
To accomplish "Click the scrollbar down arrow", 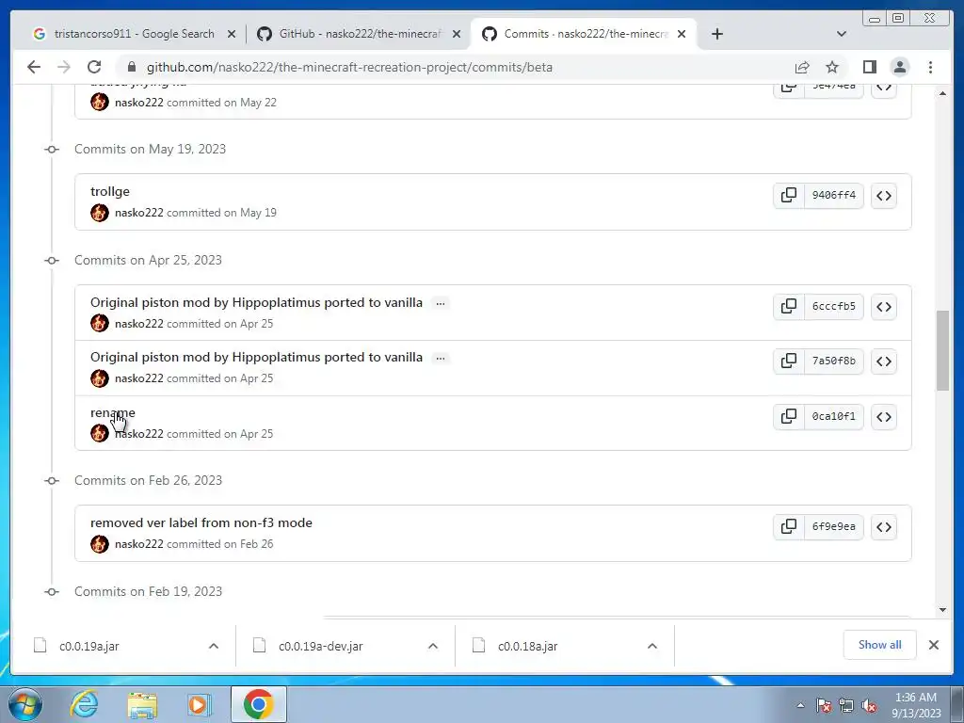I will point(942,610).
